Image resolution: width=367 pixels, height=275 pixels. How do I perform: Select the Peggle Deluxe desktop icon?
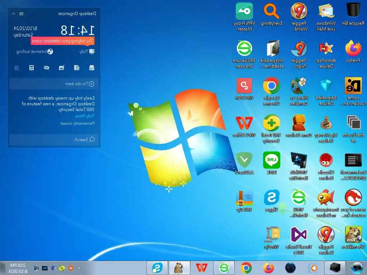326,240
